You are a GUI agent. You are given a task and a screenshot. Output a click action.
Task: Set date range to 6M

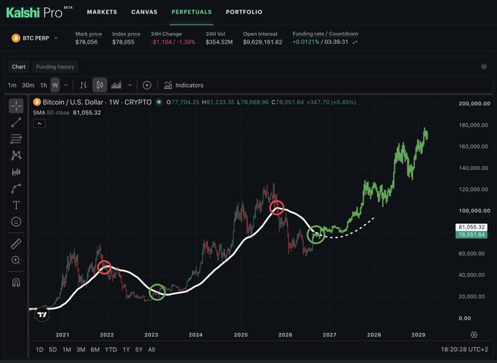(x=95, y=349)
